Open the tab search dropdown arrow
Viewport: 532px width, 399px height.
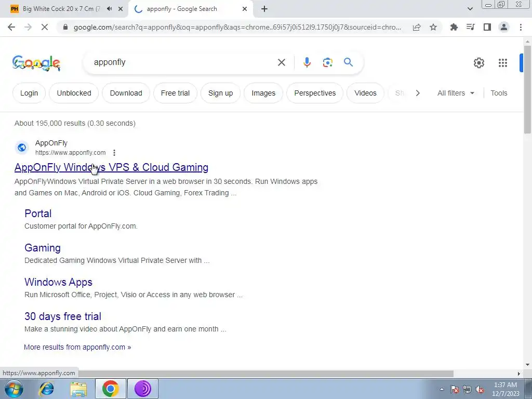(x=470, y=9)
